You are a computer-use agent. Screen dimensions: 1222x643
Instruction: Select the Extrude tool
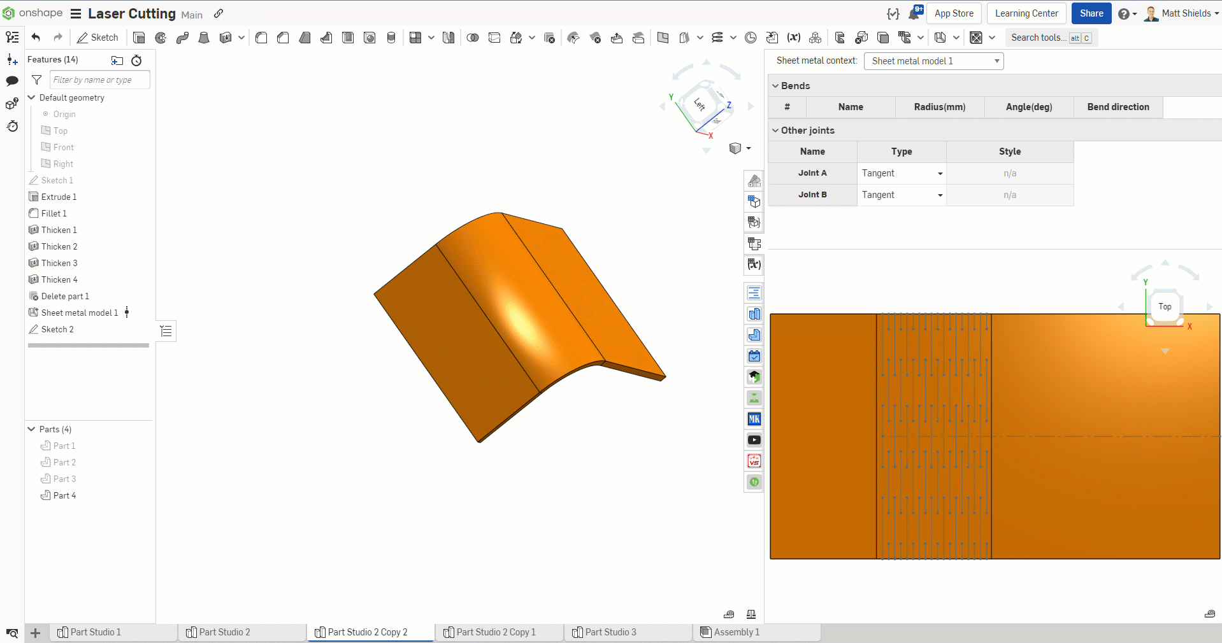[x=139, y=38]
